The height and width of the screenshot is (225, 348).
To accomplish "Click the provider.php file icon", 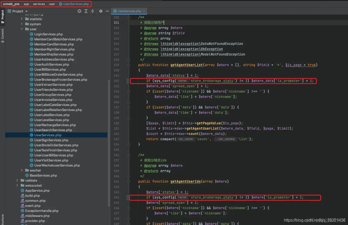I will (22, 221).
